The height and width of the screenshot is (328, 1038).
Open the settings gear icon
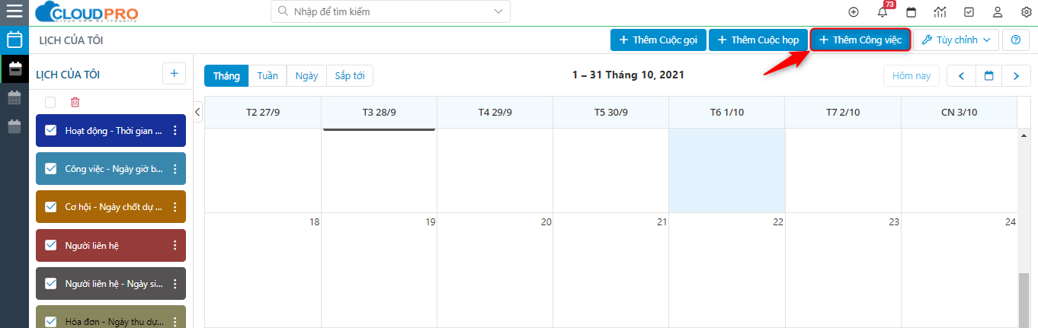(1026, 12)
